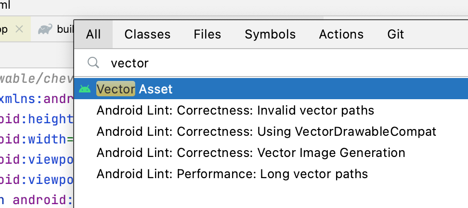
Task: Close the editor tab with the X
Action: [19, 29]
